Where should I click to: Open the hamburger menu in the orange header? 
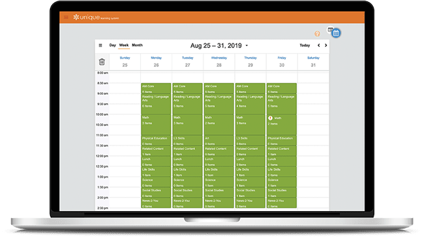coord(66,18)
